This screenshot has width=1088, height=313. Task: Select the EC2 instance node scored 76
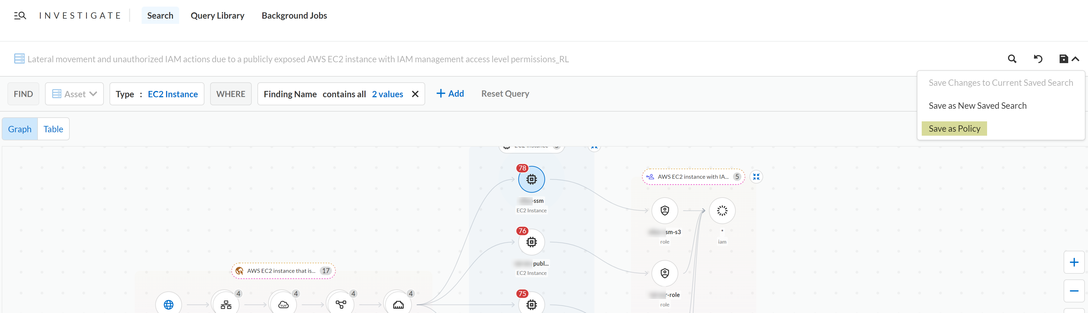[531, 242]
